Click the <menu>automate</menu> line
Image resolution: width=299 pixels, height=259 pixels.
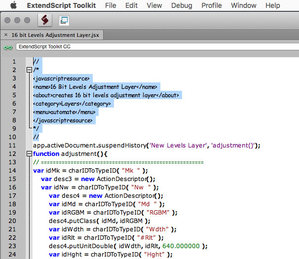point(64,112)
